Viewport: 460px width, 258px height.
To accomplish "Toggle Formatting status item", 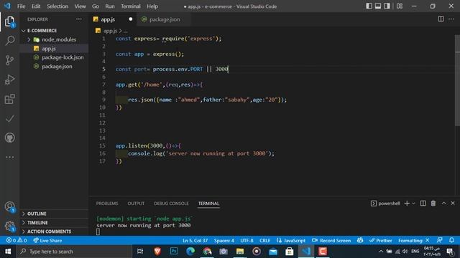I will [x=414, y=241].
